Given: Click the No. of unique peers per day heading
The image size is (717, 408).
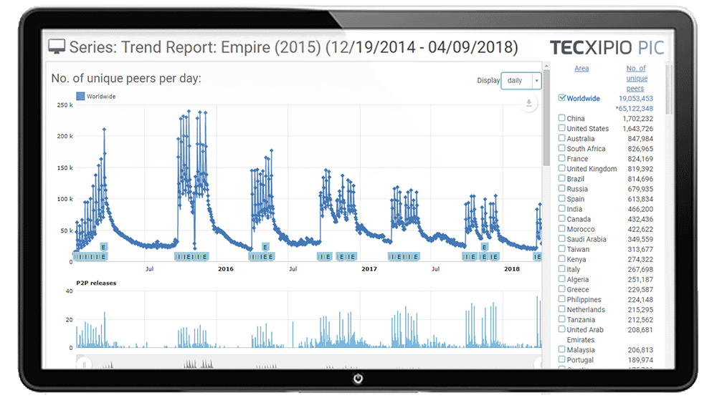Looking at the screenshot, I should pyautogui.click(x=126, y=79).
